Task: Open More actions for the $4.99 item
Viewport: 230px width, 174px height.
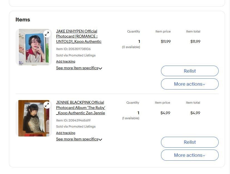Action: click(190, 155)
